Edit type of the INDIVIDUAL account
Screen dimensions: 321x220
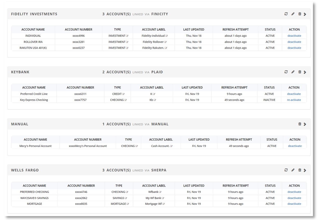(127, 36)
